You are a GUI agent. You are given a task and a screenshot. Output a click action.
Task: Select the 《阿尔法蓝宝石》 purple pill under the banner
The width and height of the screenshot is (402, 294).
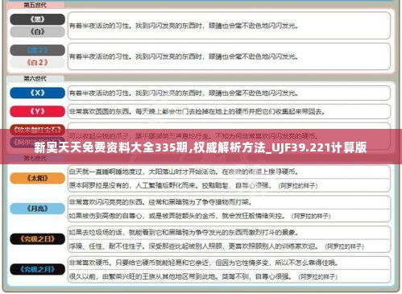click(37, 142)
